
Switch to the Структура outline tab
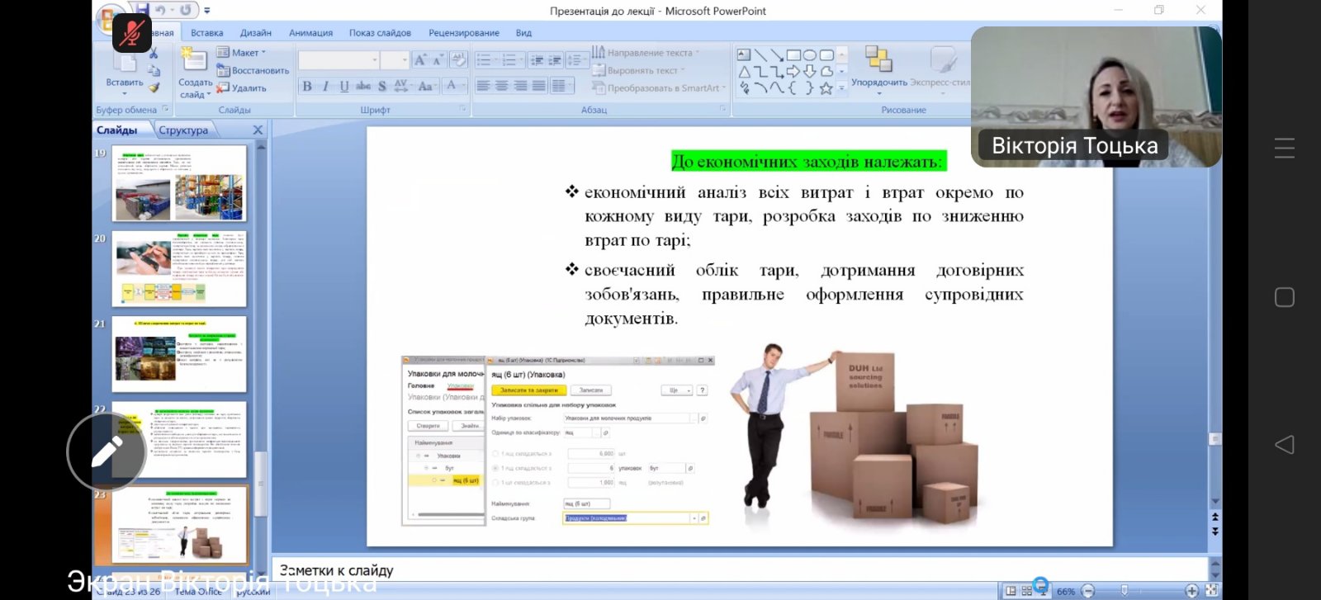pos(183,130)
